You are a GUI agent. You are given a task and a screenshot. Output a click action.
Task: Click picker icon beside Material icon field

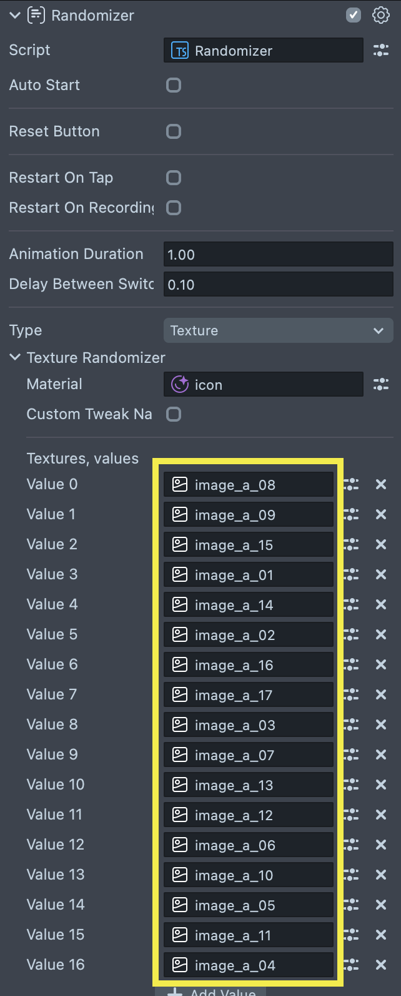[381, 385]
